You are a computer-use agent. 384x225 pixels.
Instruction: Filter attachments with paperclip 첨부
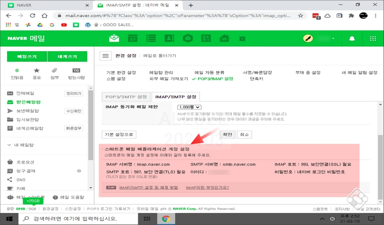pos(55,74)
